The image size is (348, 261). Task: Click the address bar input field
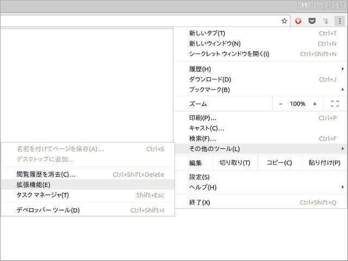(136, 21)
